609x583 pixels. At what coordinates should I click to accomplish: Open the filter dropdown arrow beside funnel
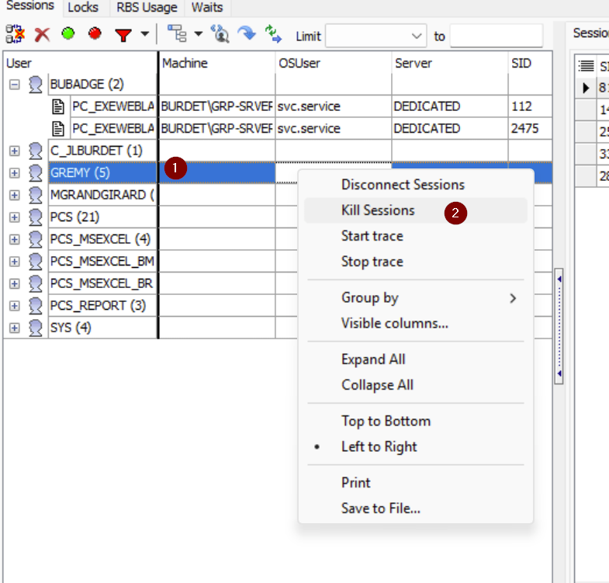[x=145, y=34]
